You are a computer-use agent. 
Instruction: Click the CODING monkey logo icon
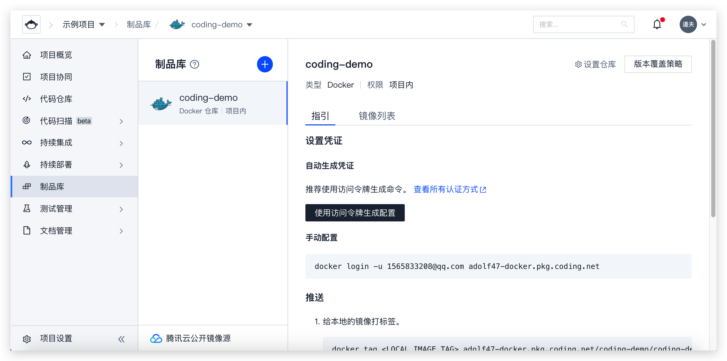coord(31,24)
